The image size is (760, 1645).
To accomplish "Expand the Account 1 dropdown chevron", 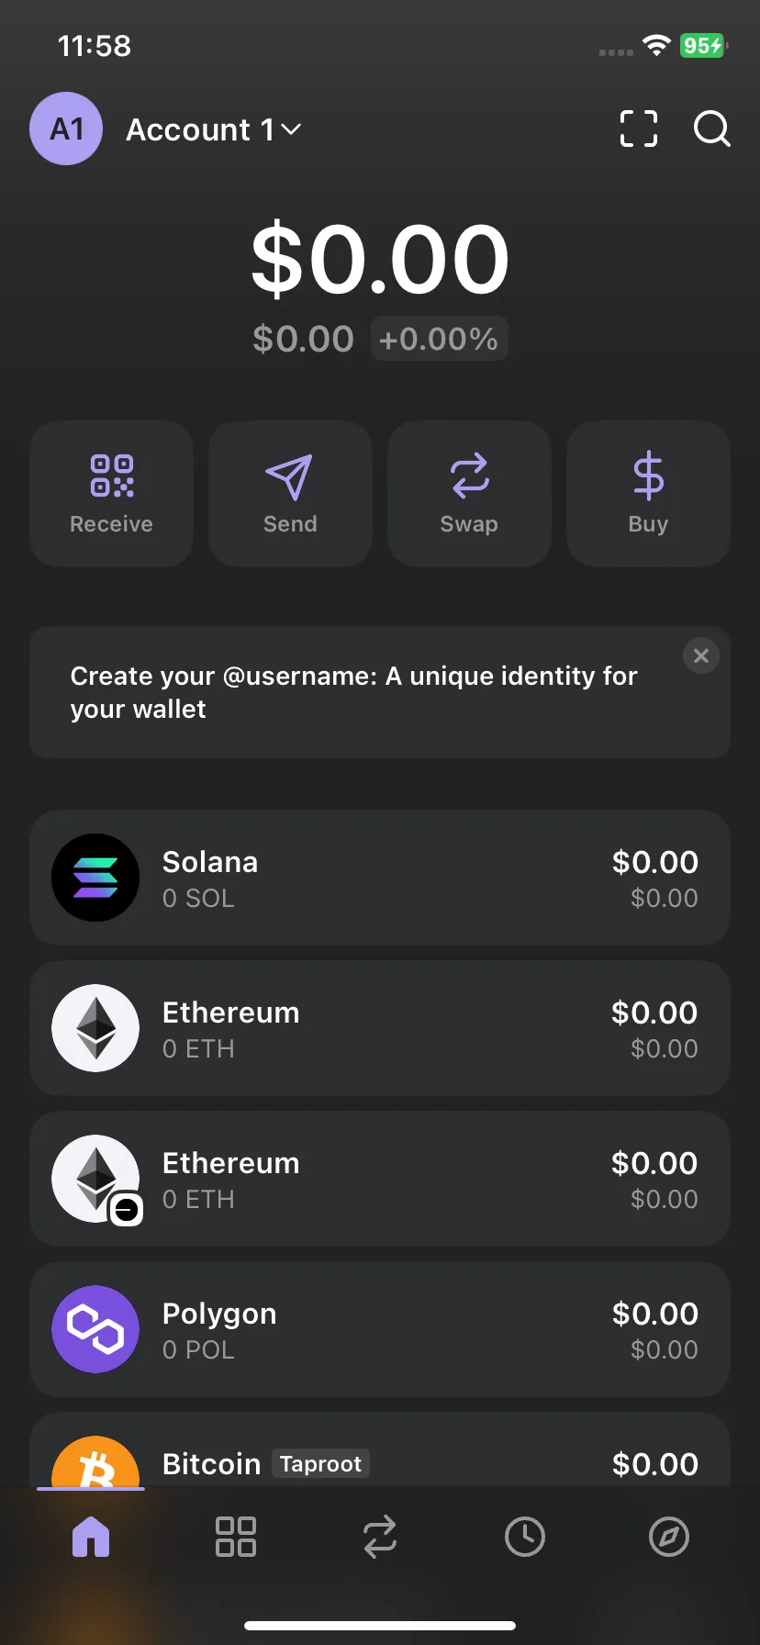I will pos(291,129).
